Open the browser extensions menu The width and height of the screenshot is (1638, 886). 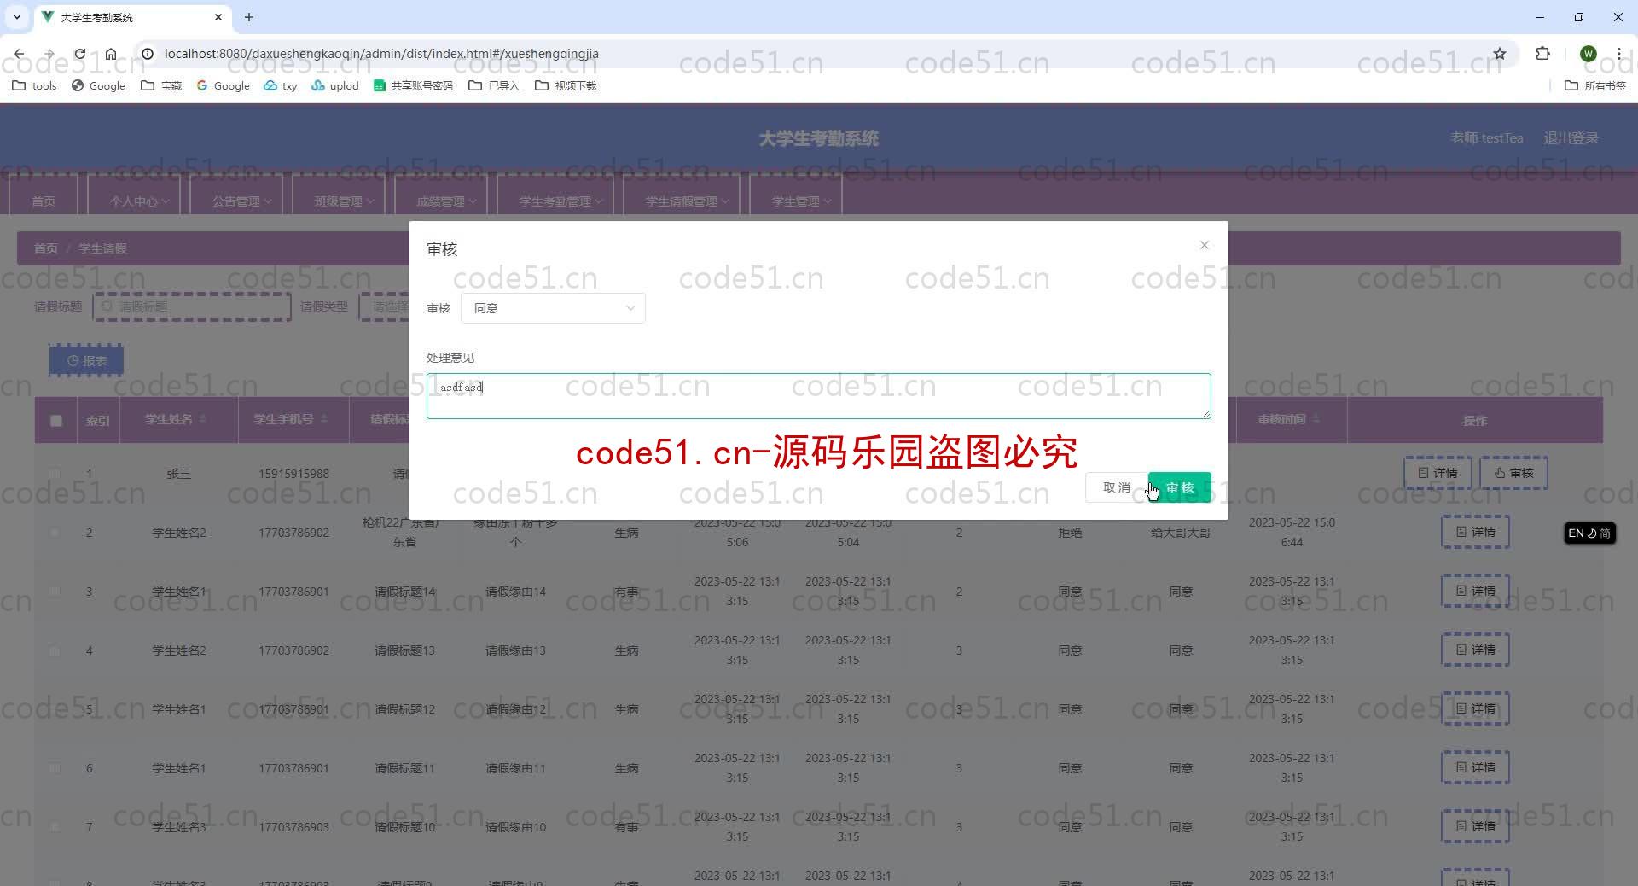(1542, 54)
